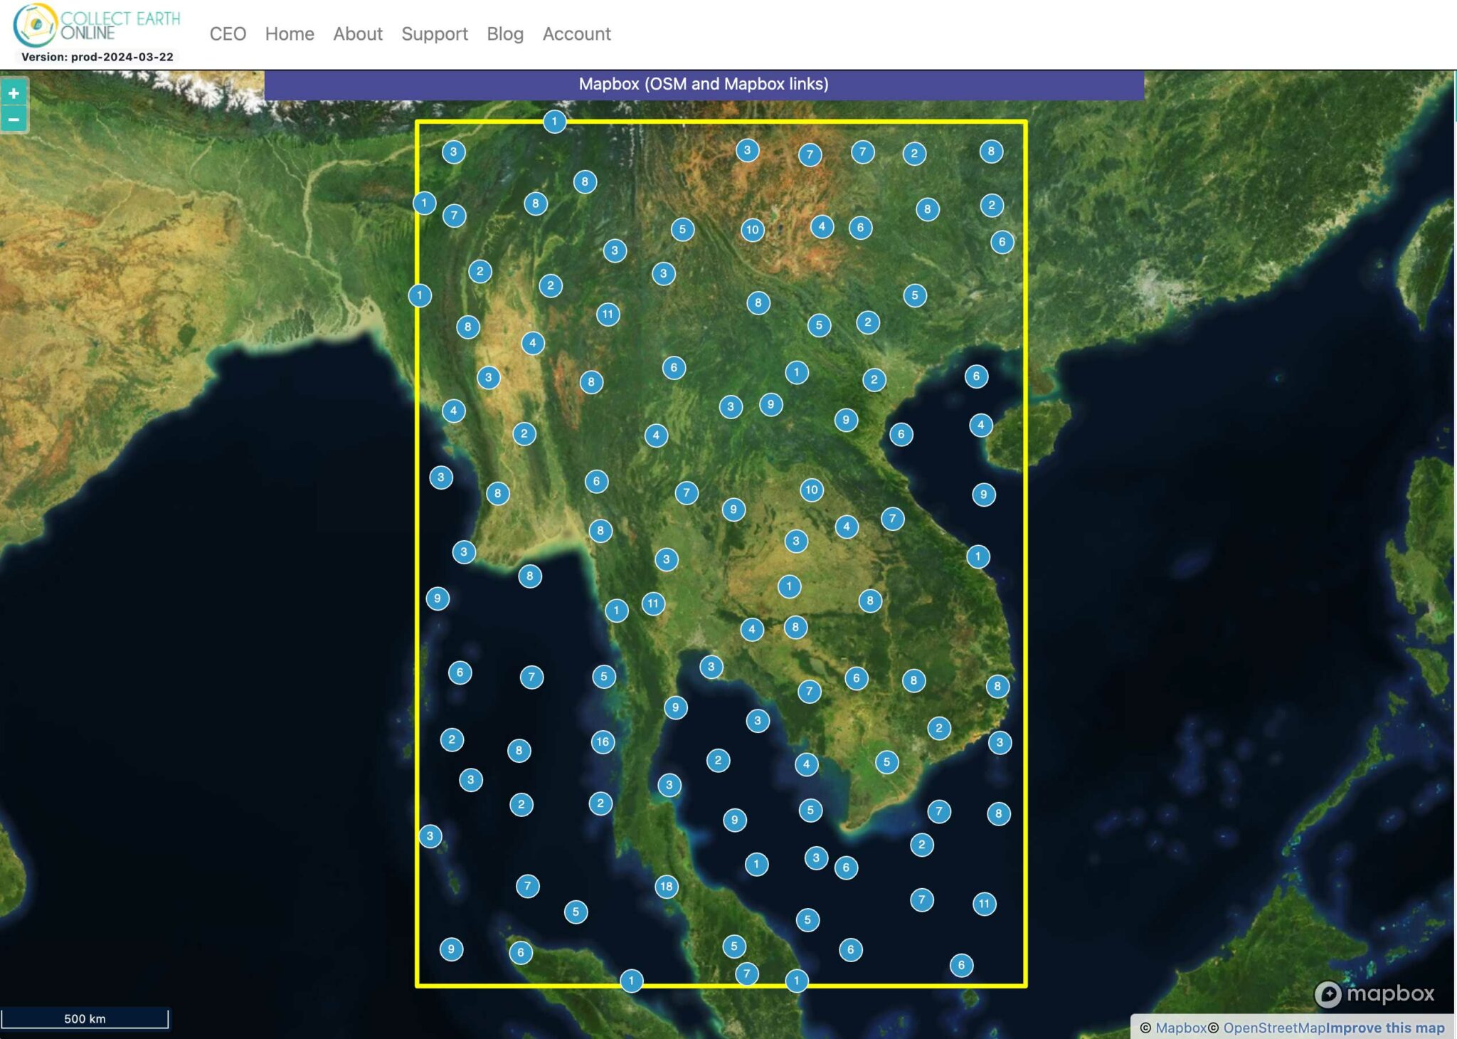Click the version prod-2024-03-22 label
Screen dimensions: 1457x1039
[97, 57]
